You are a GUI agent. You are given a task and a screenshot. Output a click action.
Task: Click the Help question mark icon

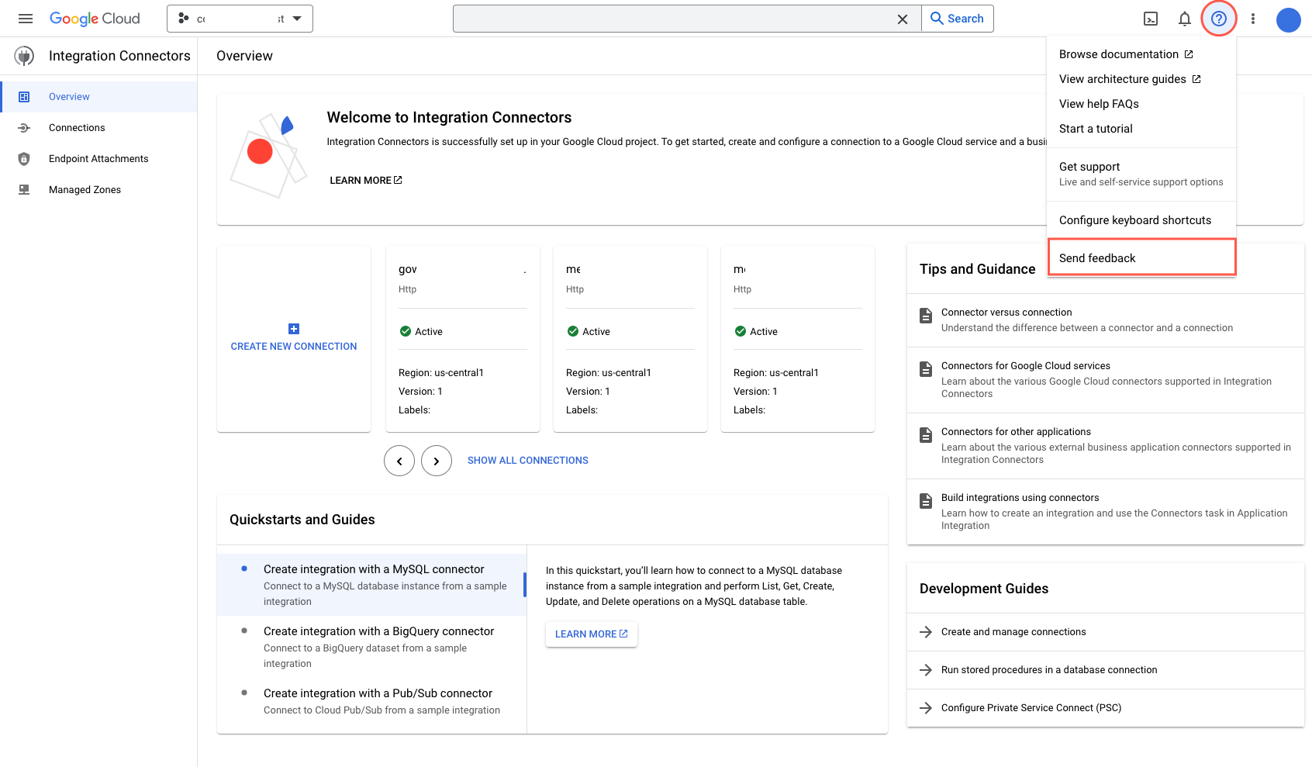coord(1219,18)
